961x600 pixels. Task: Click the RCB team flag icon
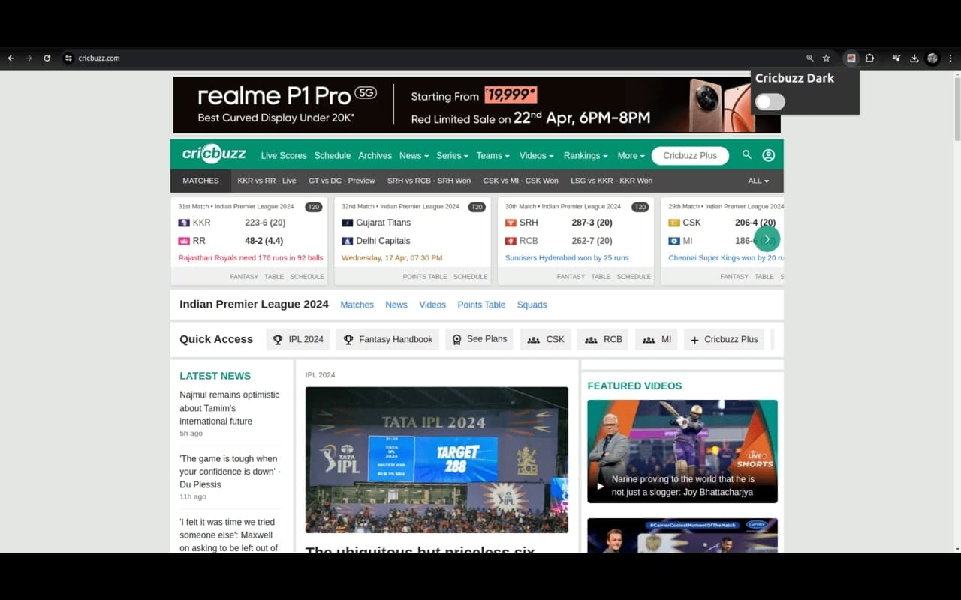pyautogui.click(x=511, y=241)
